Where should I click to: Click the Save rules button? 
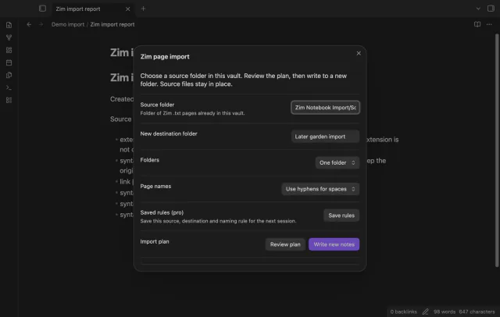point(341,215)
